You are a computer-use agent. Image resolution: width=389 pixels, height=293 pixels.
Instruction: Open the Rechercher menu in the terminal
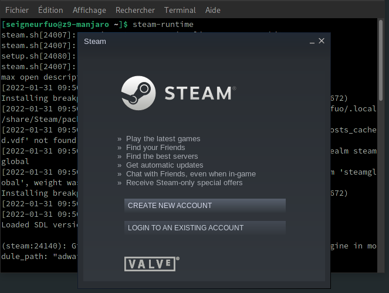point(135,10)
